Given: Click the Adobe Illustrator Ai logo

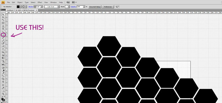Looking at the screenshot, I should pyautogui.click(x=3, y=2).
